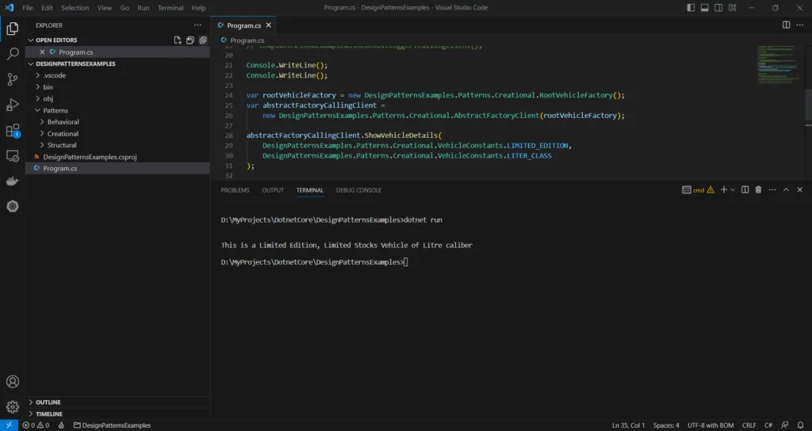Open the Run and Debug view
Screen dimensions: 812x431
coord(13,105)
